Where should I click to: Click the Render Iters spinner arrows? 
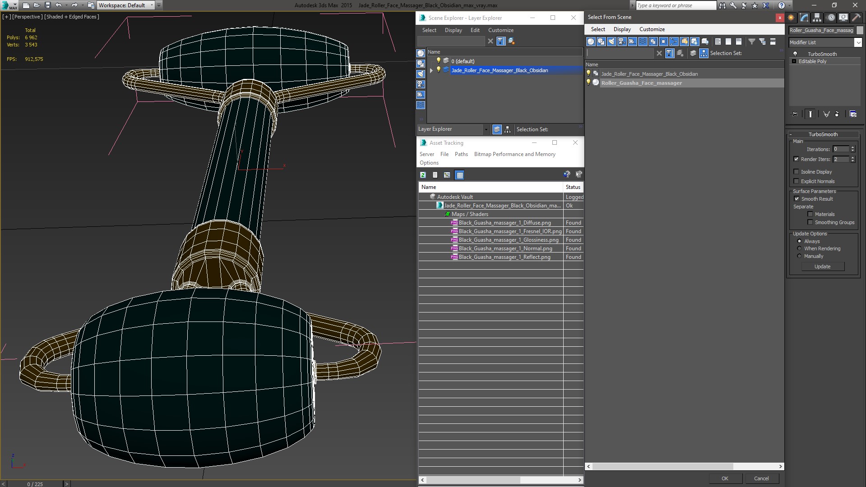[852, 159]
